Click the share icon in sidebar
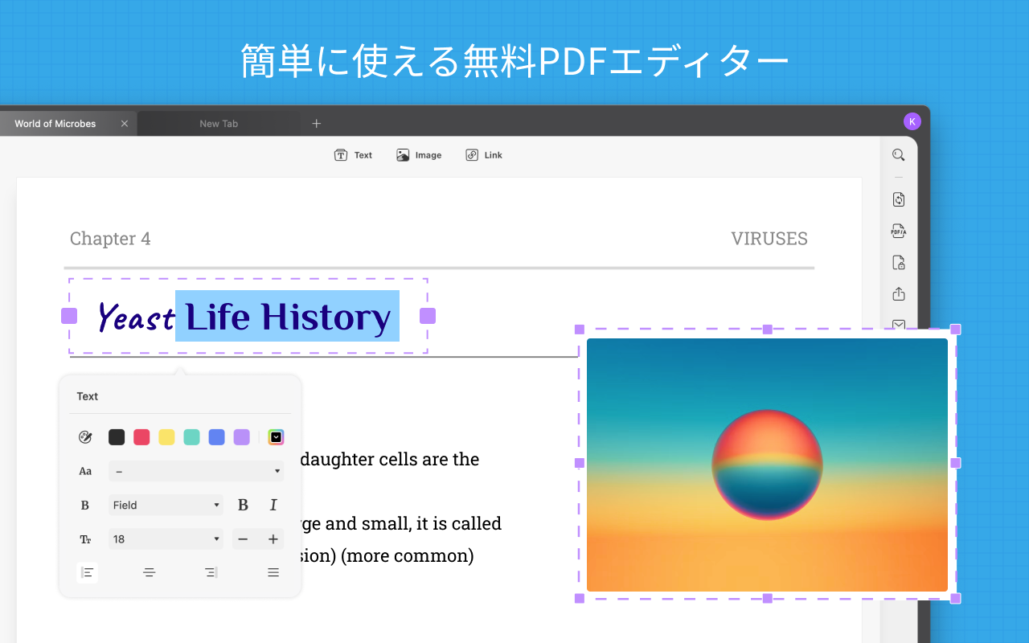The width and height of the screenshot is (1029, 643). tap(899, 294)
